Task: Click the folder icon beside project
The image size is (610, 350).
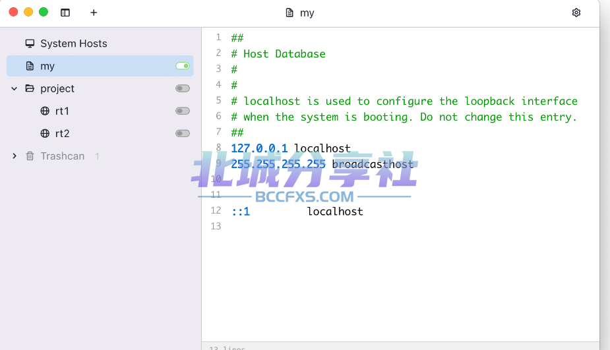Action: (30, 88)
